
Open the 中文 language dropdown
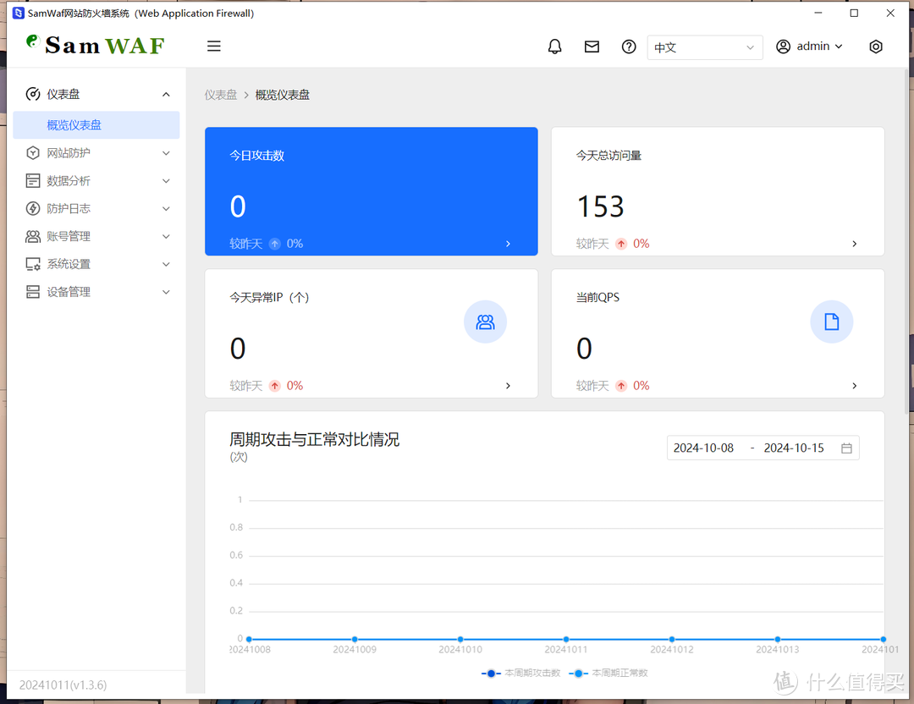tap(705, 47)
